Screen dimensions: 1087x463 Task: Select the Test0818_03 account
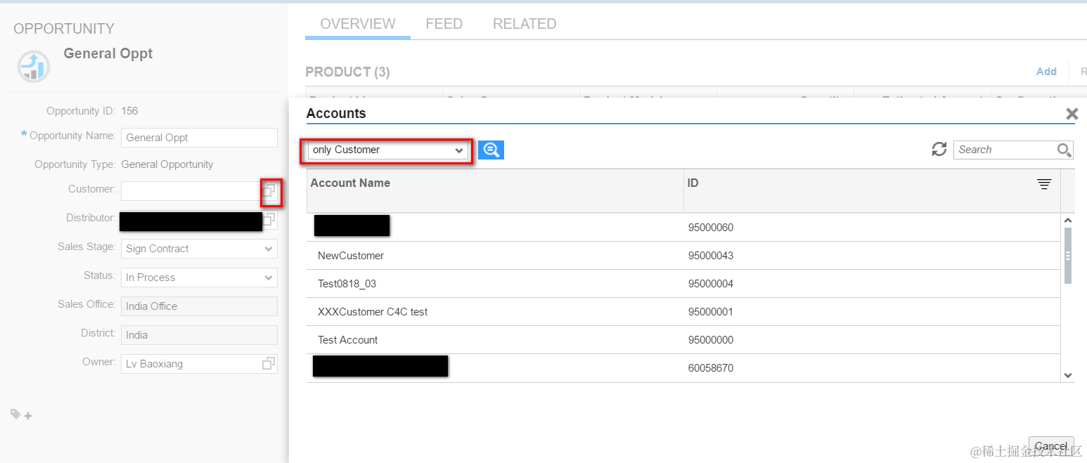(683, 284)
